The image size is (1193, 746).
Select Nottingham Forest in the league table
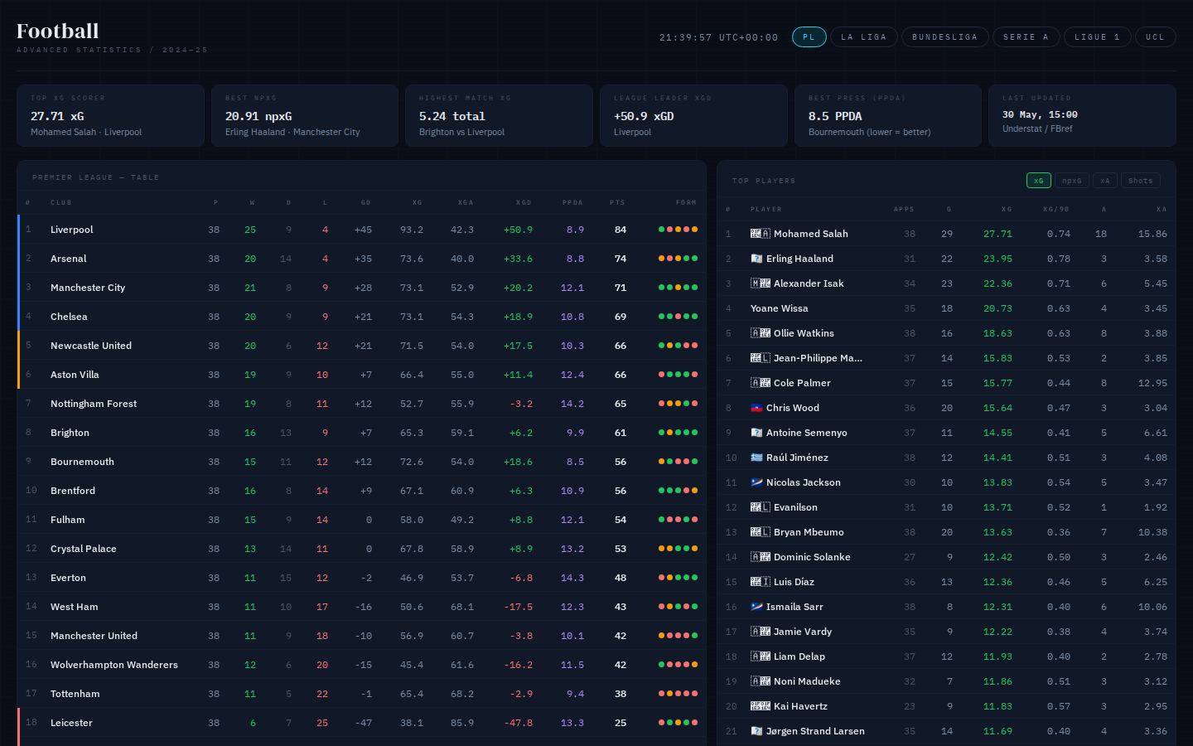pyautogui.click(x=361, y=404)
